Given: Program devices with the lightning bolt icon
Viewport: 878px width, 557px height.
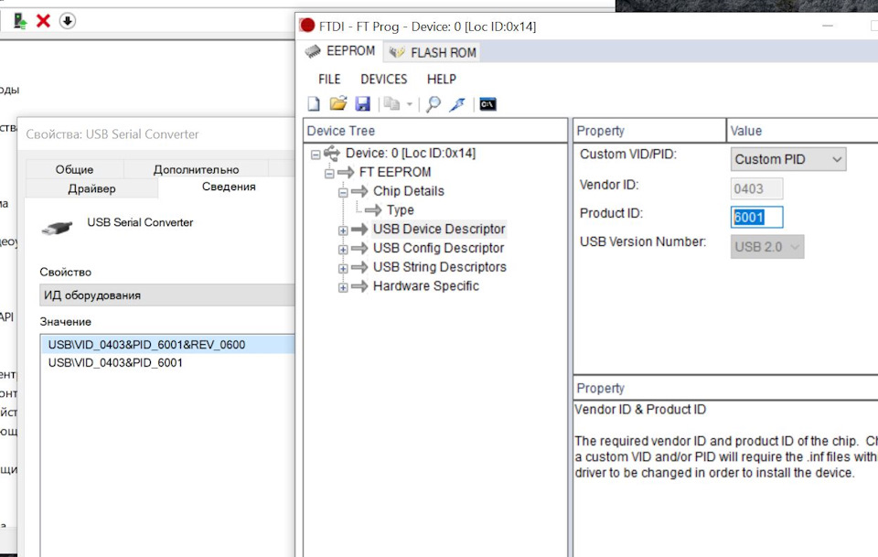Looking at the screenshot, I should [x=457, y=104].
